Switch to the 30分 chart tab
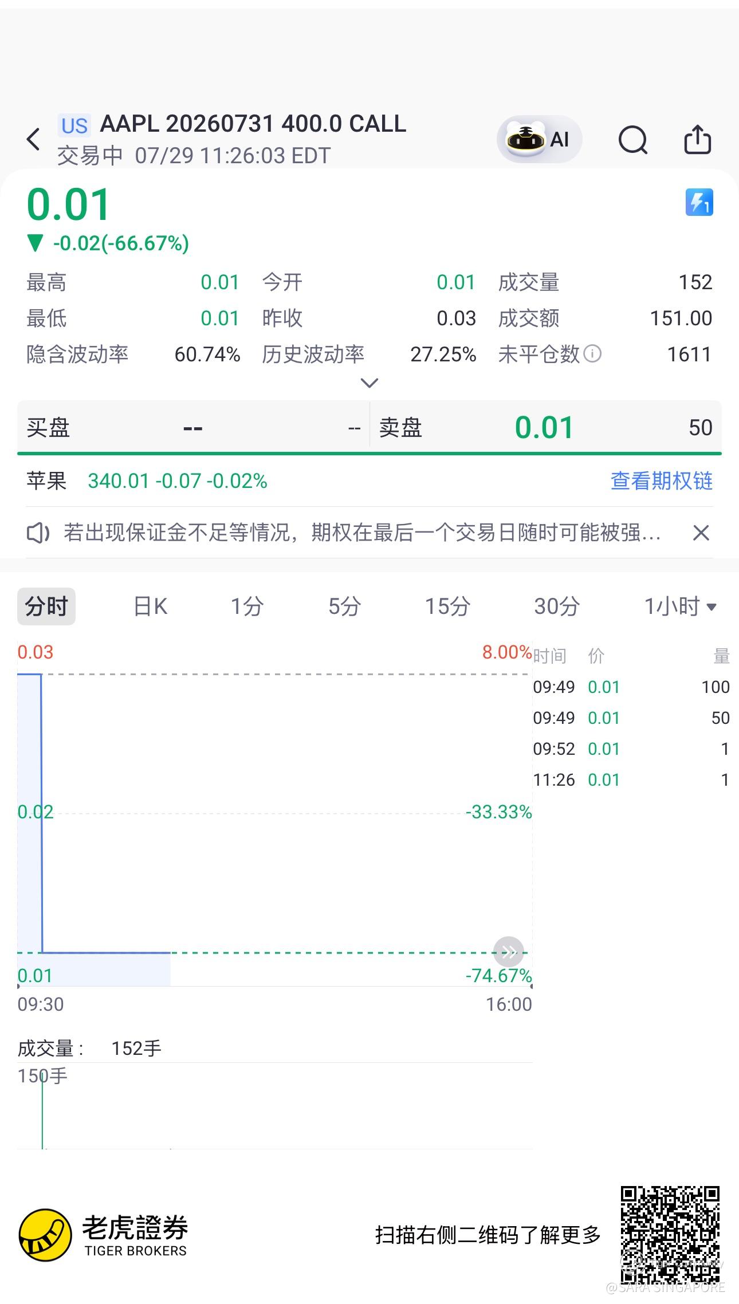This screenshot has height=1304, width=739. pos(557,606)
